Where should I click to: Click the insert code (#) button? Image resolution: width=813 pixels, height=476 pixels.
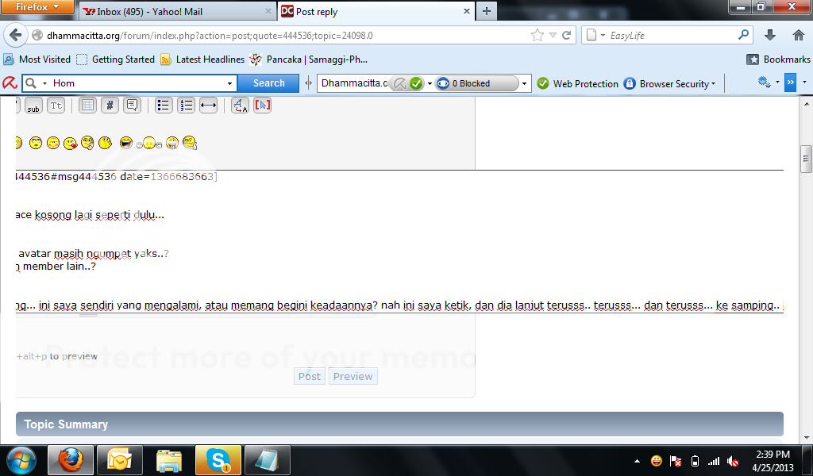pos(110,106)
